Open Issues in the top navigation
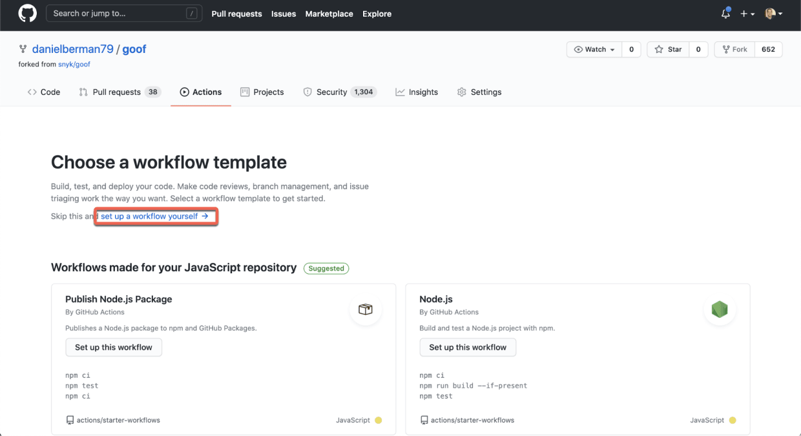This screenshot has width=801, height=436. coord(284,14)
